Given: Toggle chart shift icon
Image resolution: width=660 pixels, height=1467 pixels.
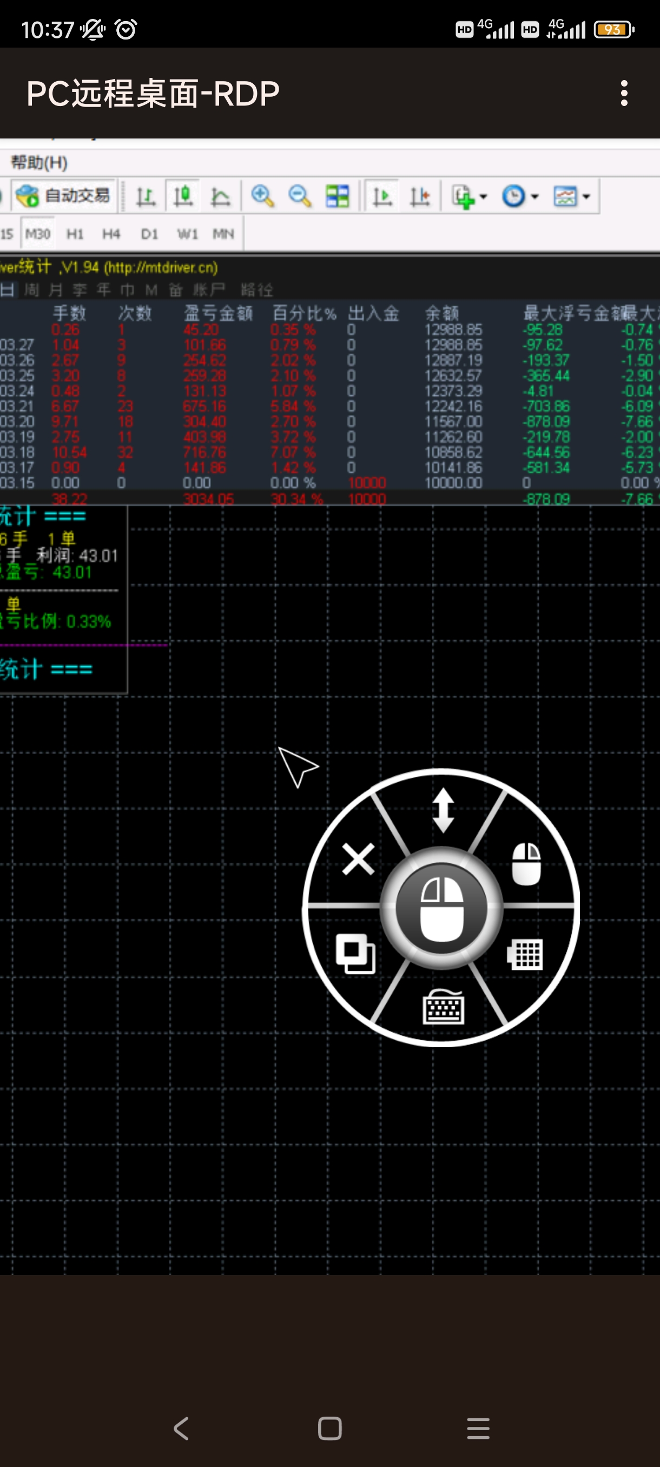Looking at the screenshot, I should tap(420, 197).
